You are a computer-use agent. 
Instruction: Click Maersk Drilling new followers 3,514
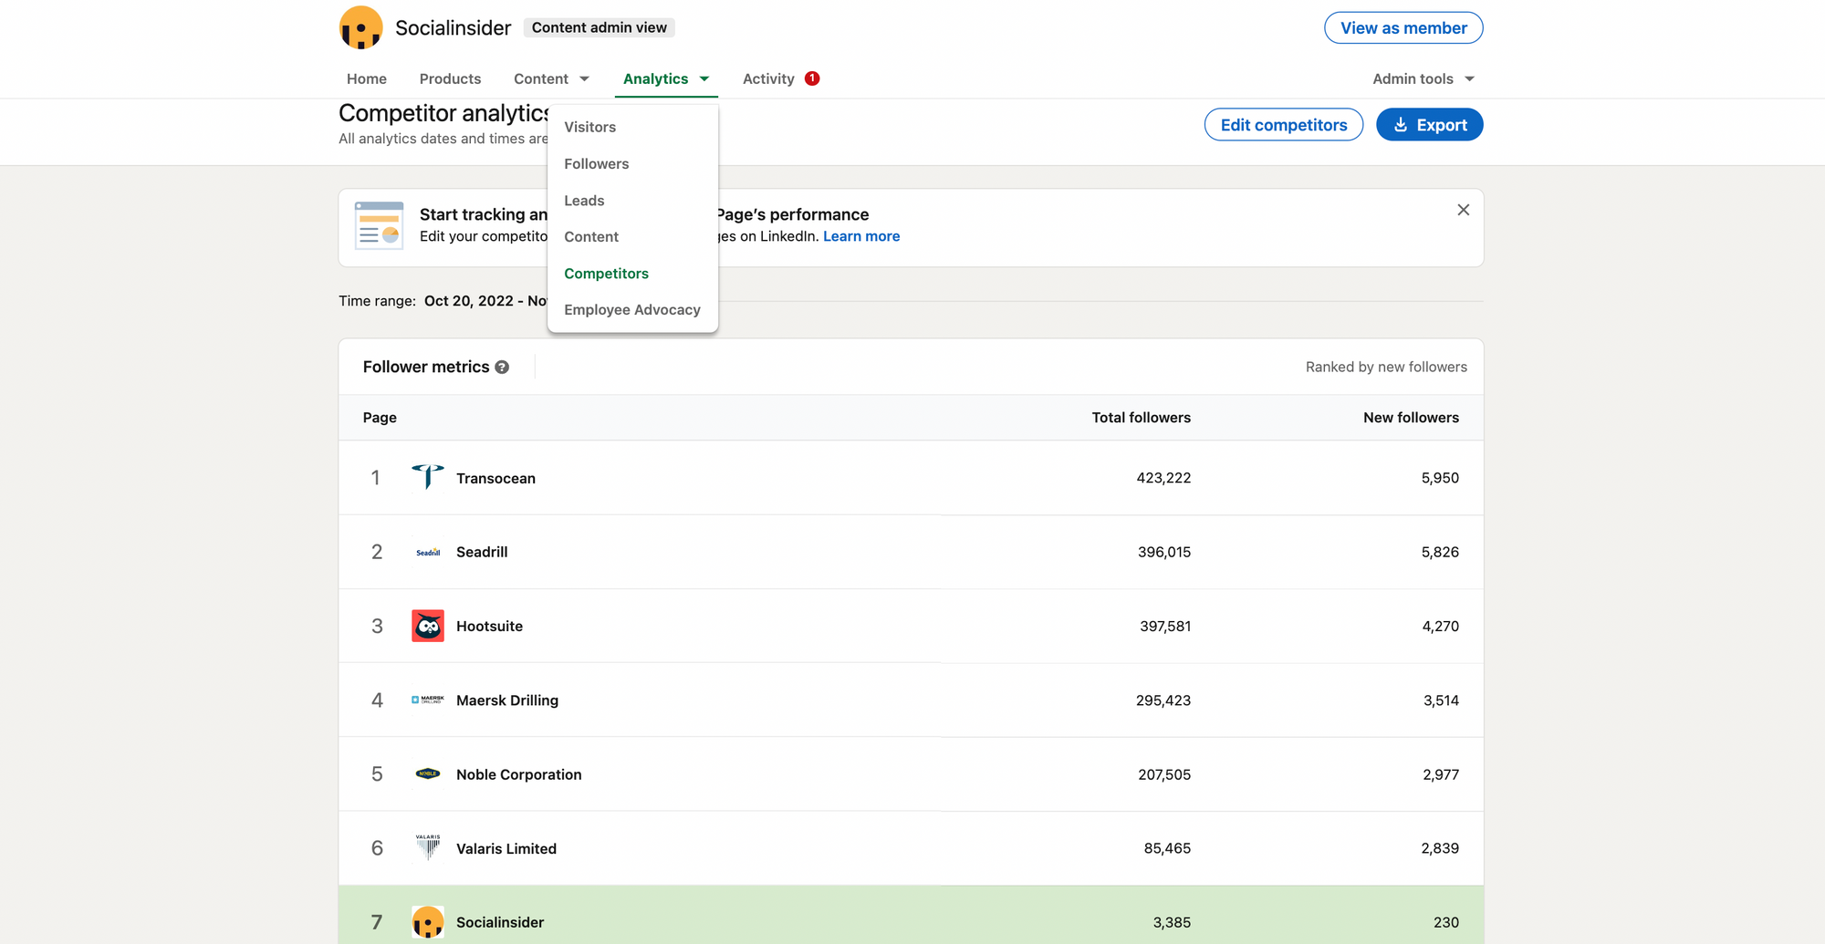click(x=1441, y=700)
